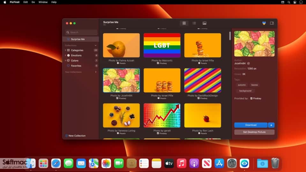Open Maps from the Dock
The width and height of the screenshot is (306, 172).
(x=94, y=163)
